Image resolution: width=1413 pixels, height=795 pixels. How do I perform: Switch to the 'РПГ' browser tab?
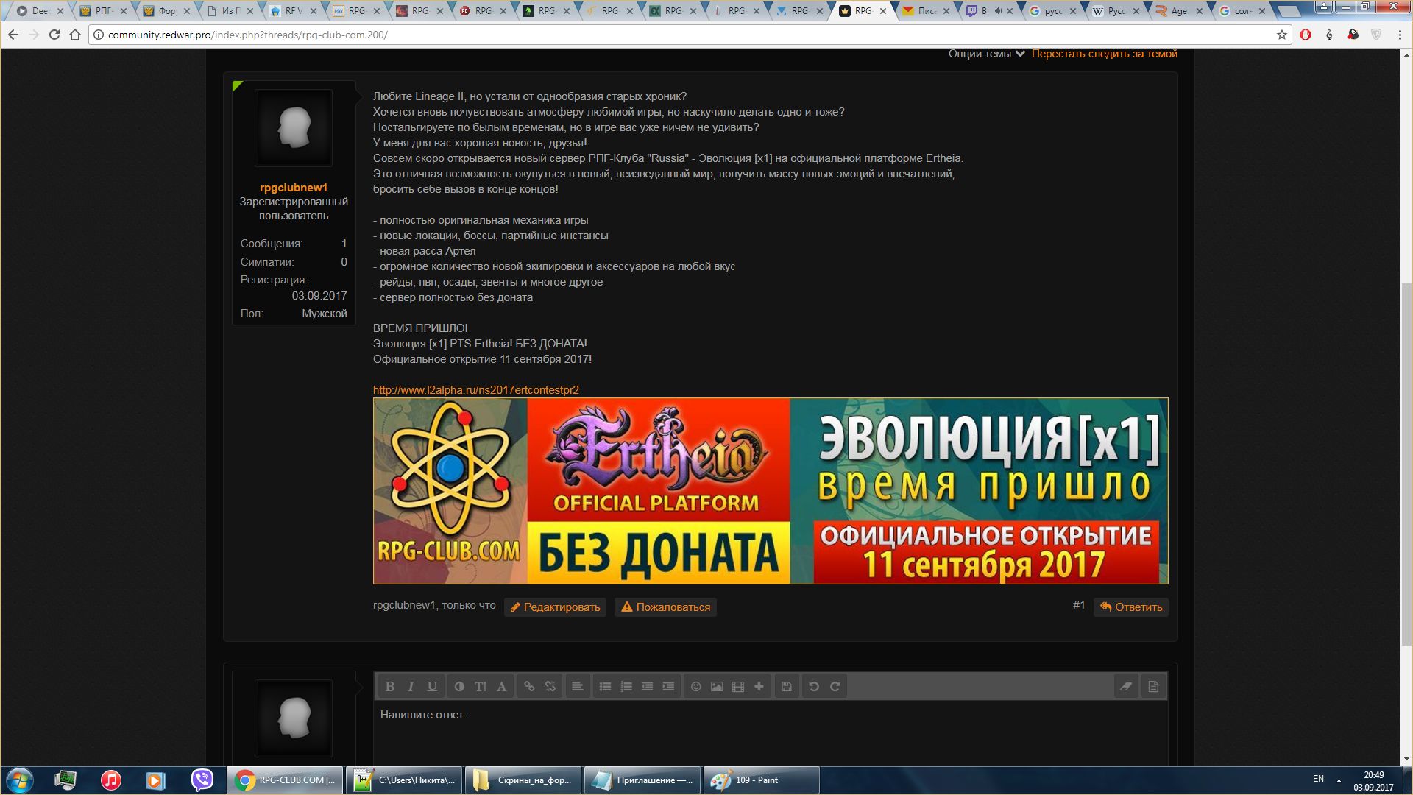104,11
